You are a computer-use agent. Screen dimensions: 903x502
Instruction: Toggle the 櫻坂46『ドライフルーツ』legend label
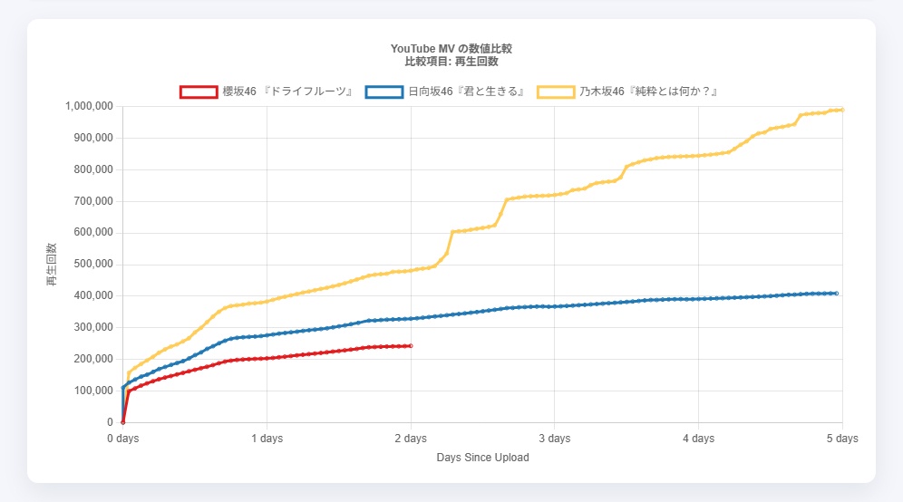tap(287, 92)
